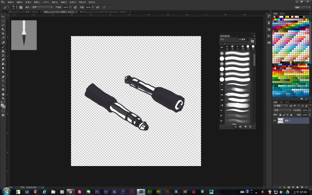Select the Magic Wand tool
The image size is (312, 195).
(x=3, y=29)
